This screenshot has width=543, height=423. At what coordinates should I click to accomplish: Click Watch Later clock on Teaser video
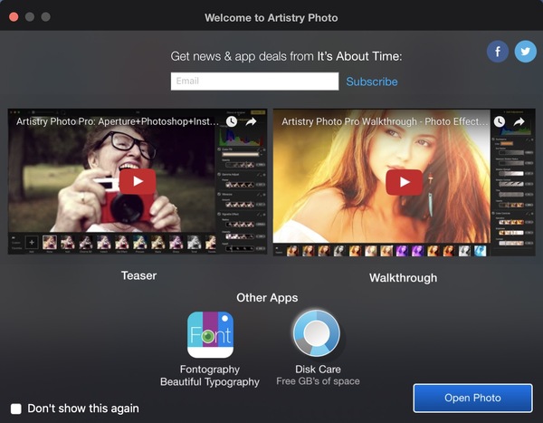point(232,121)
